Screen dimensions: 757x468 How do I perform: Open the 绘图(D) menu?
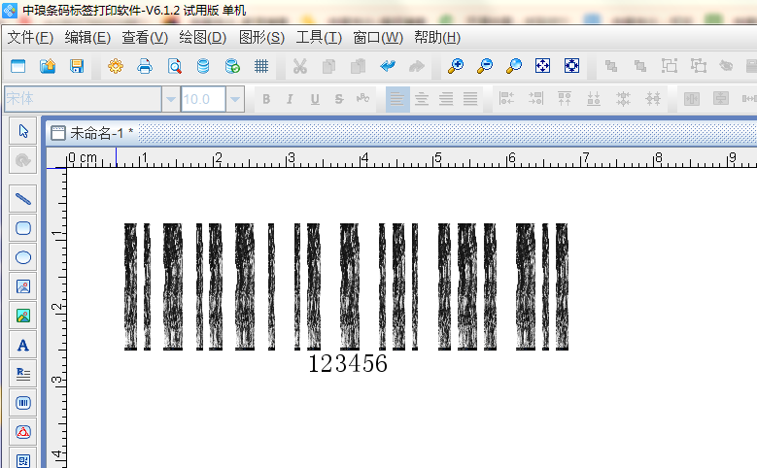click(202, 37)
